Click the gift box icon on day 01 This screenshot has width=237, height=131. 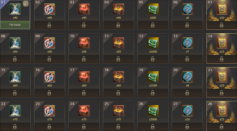pyautogui.click(x=26, y=4)
